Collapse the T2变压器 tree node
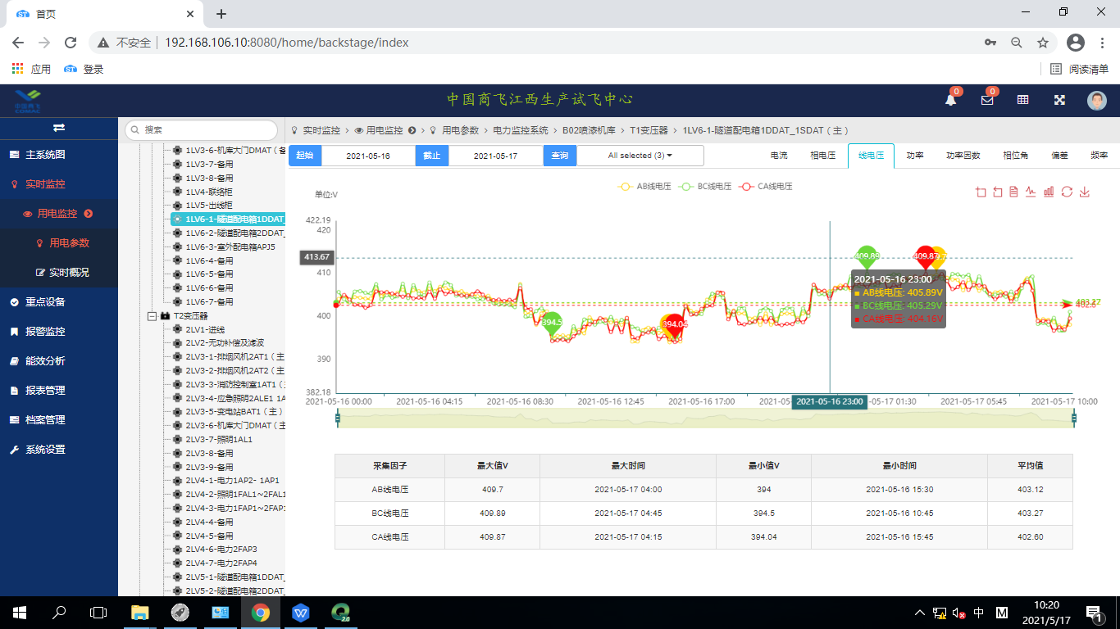Viewport: 1120px width, 629px height. [x=152, y=316]
